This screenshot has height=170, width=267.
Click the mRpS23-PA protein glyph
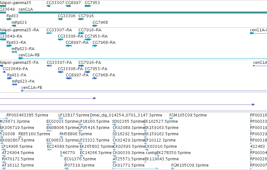point(14,85)
